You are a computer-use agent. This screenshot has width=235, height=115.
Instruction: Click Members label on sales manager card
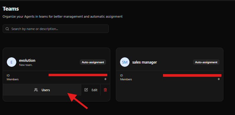coord(126,79)
